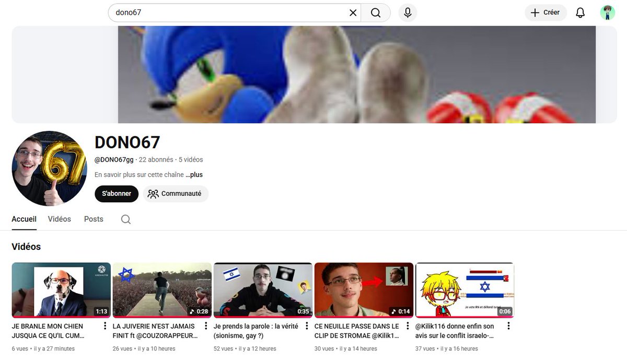This screenshot has height=361, width=627.
Task: Open the options menu for the 1:13 video
Action: coord(105,326)
